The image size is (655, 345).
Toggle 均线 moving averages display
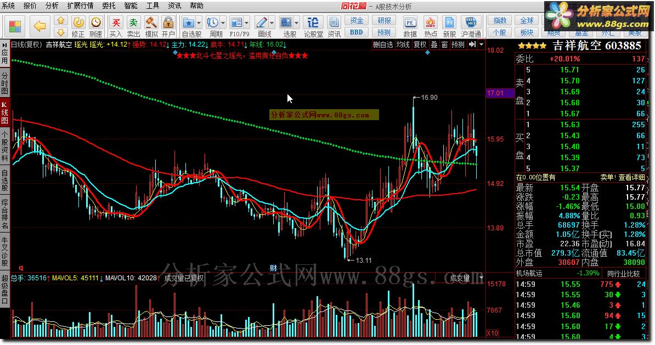click(403, 44)
